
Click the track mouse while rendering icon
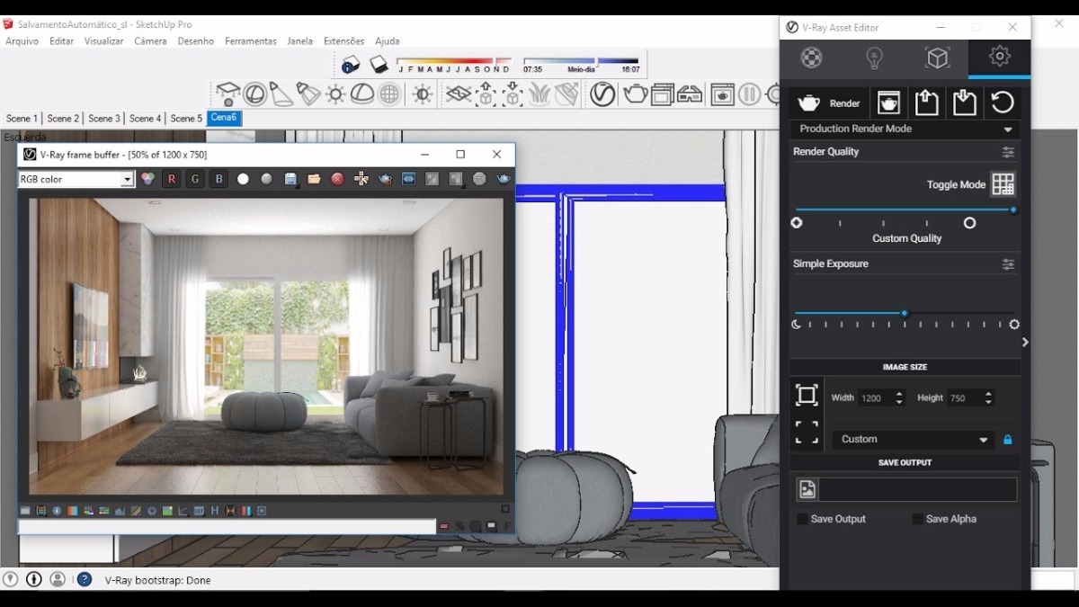point(361,179)
